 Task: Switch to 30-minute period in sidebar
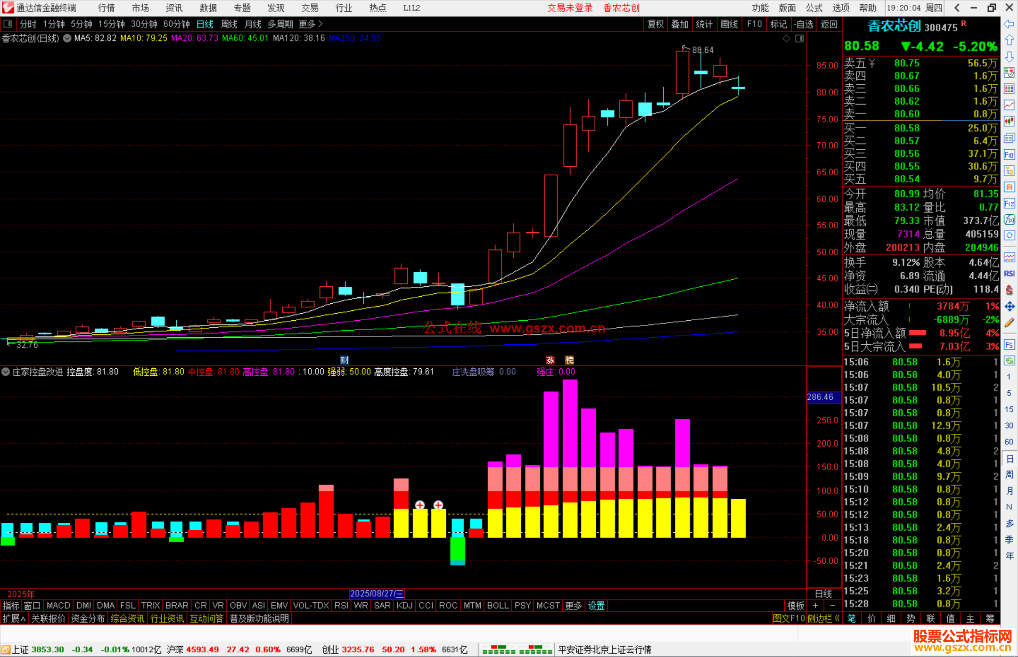click(1009, 426)
